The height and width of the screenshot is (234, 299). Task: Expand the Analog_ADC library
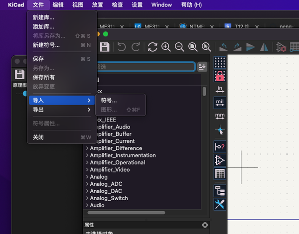tap(87, 184)
